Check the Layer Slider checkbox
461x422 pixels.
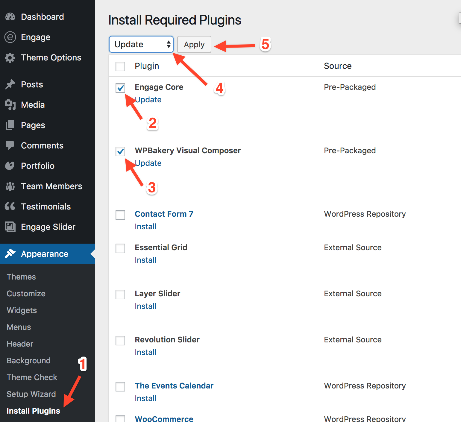(120, 295)
